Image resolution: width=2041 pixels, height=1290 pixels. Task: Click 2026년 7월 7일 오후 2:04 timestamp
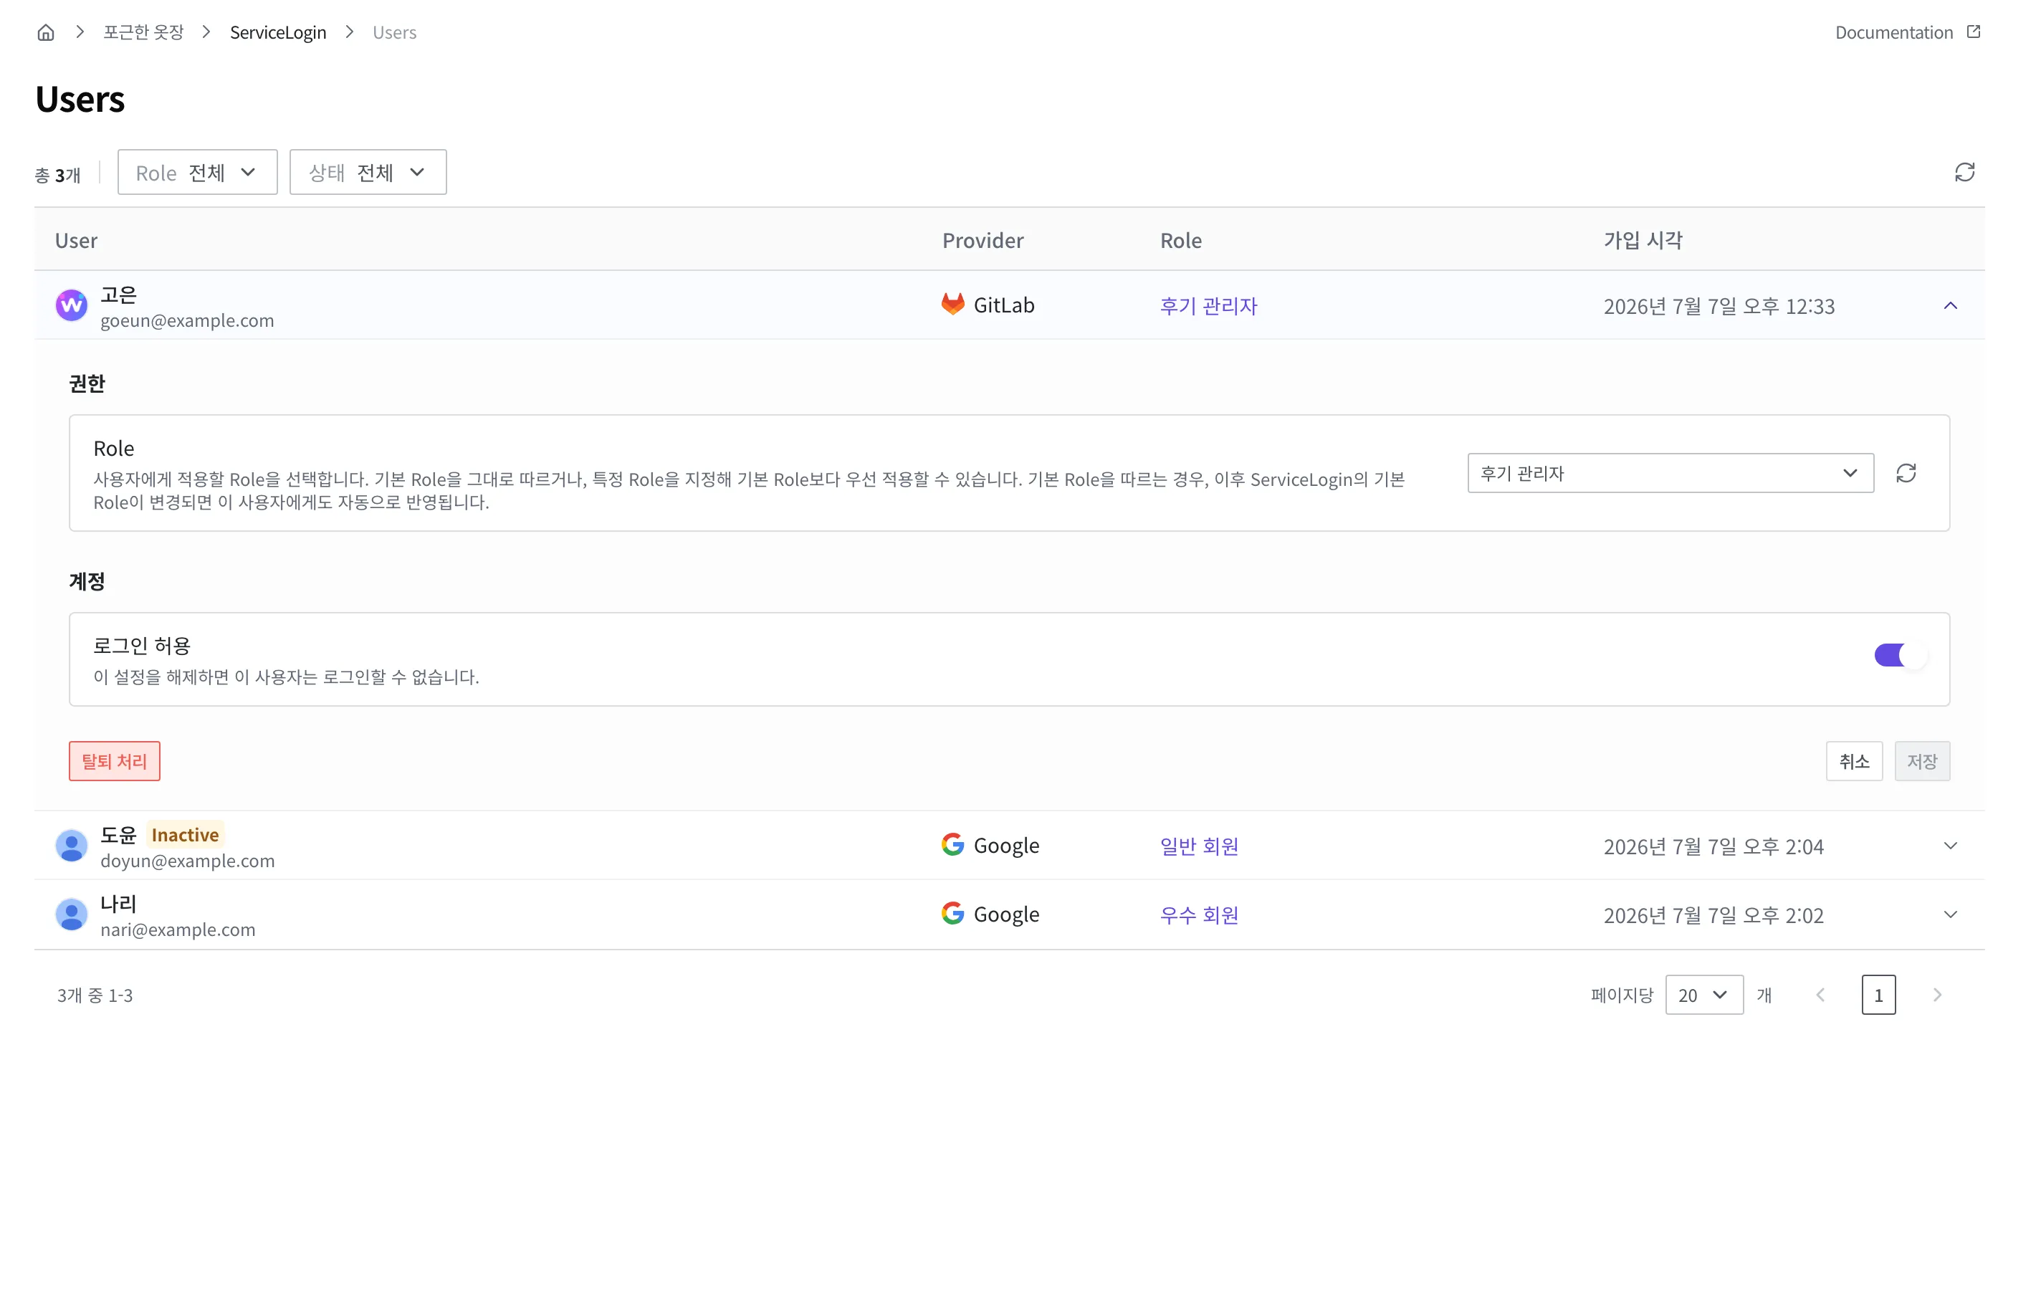click(x=1713, y=846)
